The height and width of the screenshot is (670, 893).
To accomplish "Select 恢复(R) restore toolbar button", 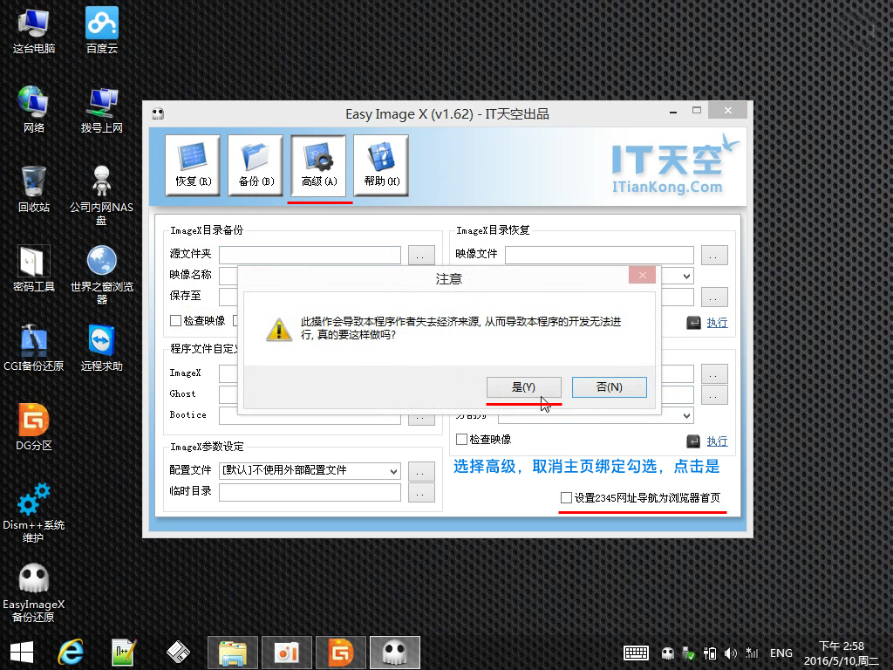I will click(193, 165).
